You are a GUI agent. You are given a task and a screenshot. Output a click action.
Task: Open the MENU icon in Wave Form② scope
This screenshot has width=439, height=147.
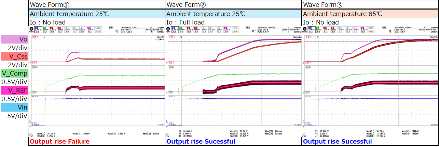(x=168, y=30)
